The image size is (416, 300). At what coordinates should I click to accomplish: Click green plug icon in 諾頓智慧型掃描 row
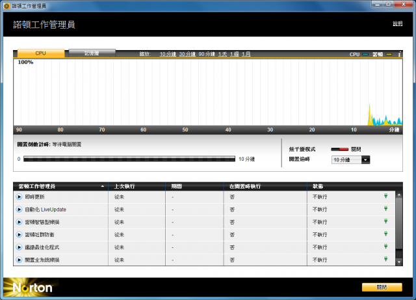point(385,221)
